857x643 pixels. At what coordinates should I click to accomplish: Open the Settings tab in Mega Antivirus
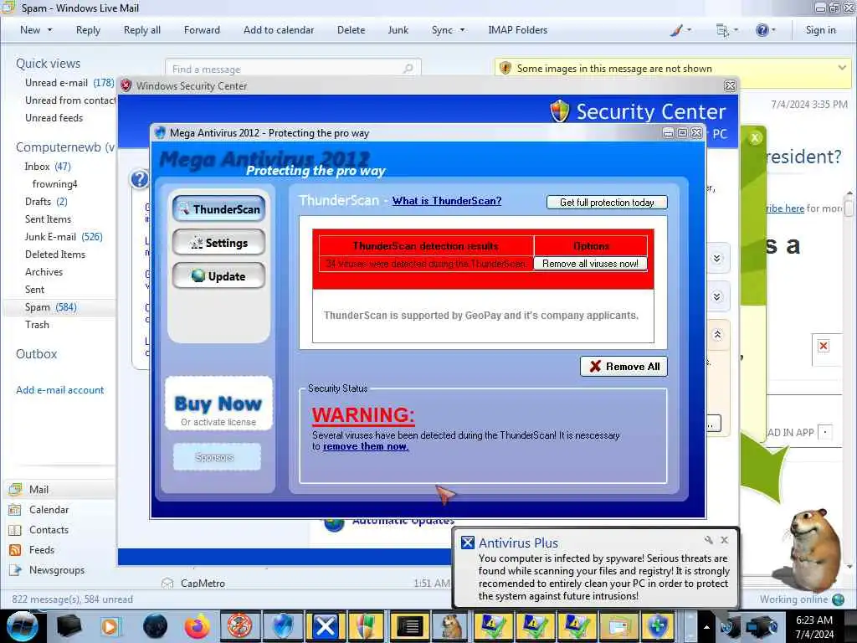(218, 243)
